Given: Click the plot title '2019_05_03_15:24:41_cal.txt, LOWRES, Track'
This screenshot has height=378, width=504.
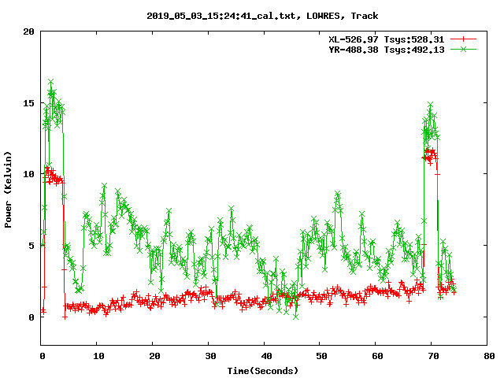Looking at the screenshot, I should pyautogui.click(x=262, y=16).
